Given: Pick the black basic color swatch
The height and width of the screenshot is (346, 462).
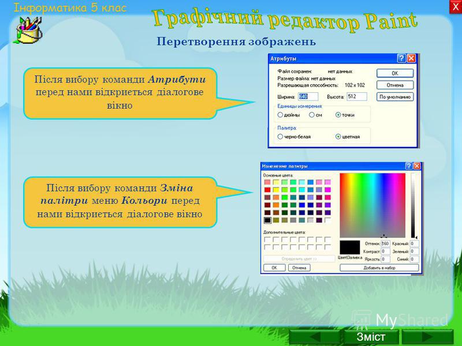Looking at the screenshot, I should pyautogui.click(x=267, y=220).
